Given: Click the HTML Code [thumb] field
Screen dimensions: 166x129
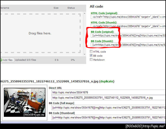Looking at the screenshot, I should pos(128,26).
